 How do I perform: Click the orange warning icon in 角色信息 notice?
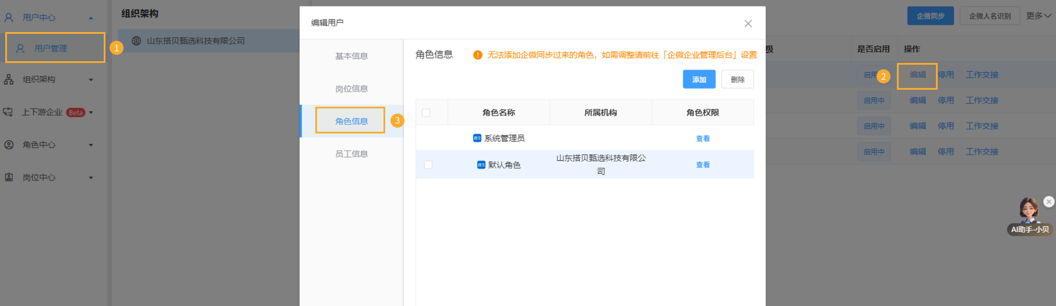(478, 55)
